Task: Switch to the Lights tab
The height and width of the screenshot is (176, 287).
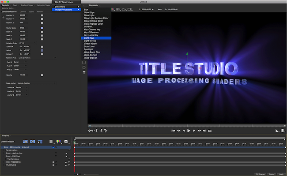Action: [31, 12]
